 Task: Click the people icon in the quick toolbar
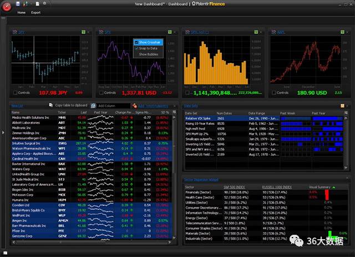(x=25, y=4)
